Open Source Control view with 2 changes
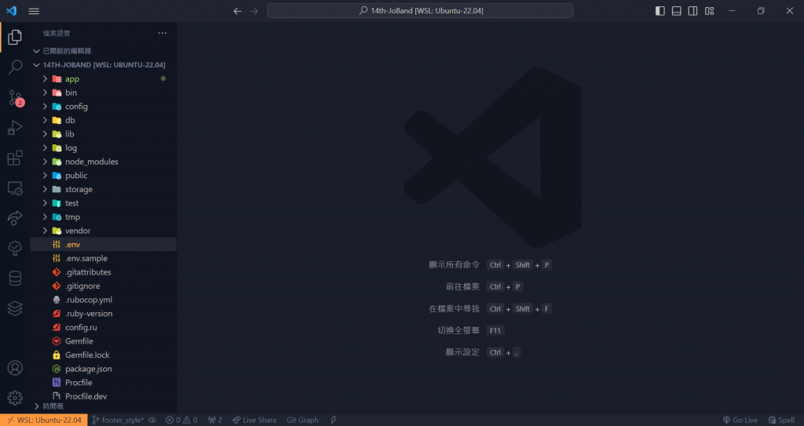804x426 pixels. (15, 97)
